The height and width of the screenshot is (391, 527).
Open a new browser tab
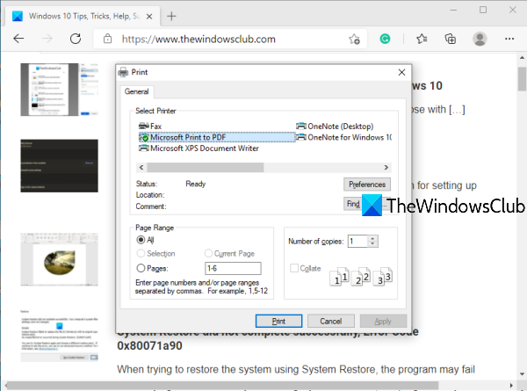[x=171, y=16]
